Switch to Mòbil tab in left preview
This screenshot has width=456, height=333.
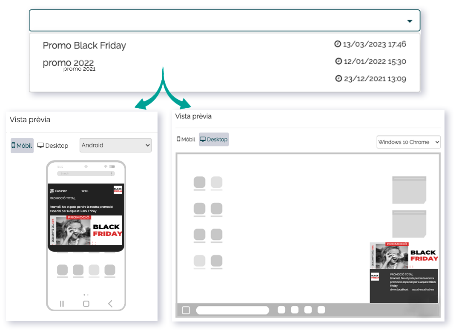pyautogui.click(x=22, y=145)
